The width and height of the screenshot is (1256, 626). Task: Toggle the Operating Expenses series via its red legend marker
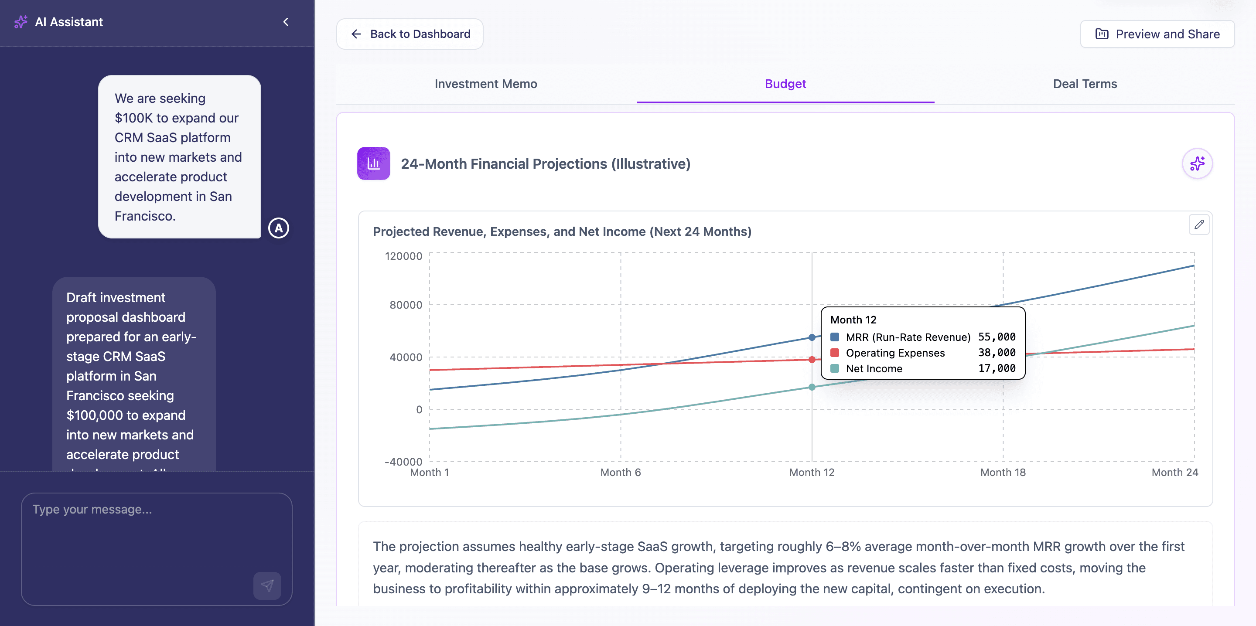coord(835,353)
